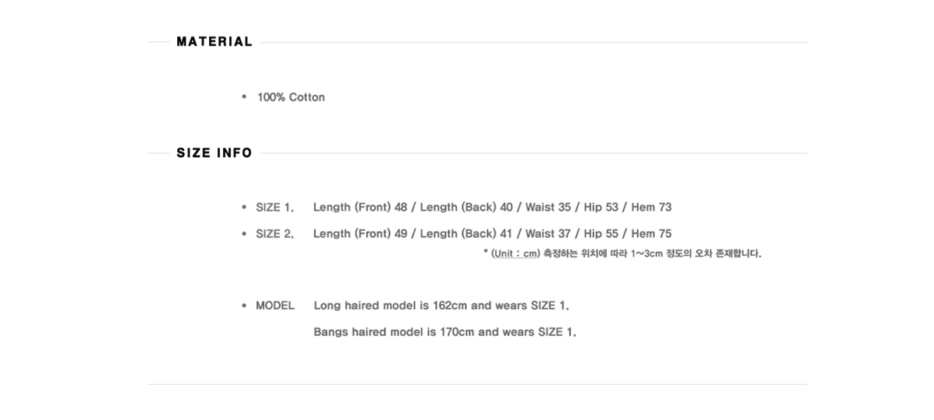Click the Hem 73 value
934x420 pixels.
coord(651,208)
